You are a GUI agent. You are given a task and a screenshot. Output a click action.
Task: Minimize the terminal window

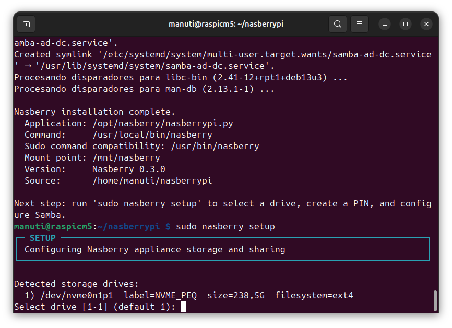point(385,24)
